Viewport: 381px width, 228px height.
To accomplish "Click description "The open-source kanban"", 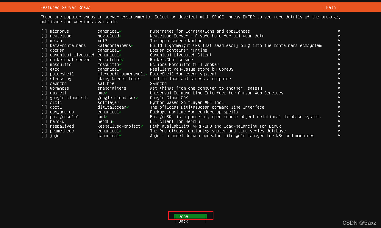I will (x=176, y=41).
